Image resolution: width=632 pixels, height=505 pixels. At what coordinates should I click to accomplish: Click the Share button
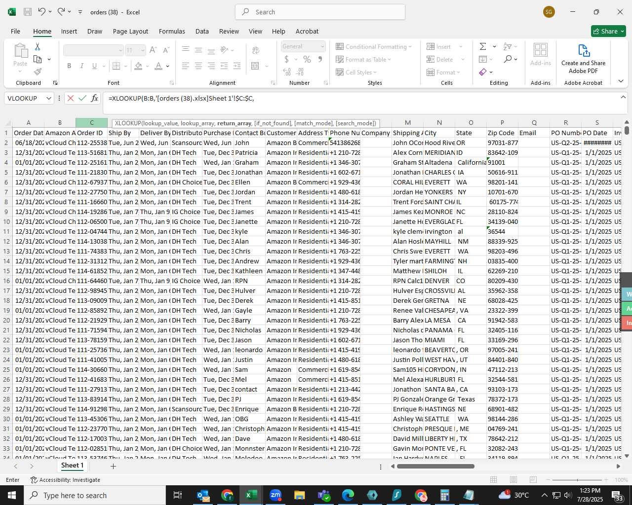coord(608,31)
